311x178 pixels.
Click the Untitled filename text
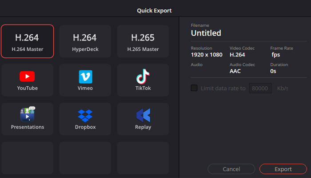click(206, 33)
